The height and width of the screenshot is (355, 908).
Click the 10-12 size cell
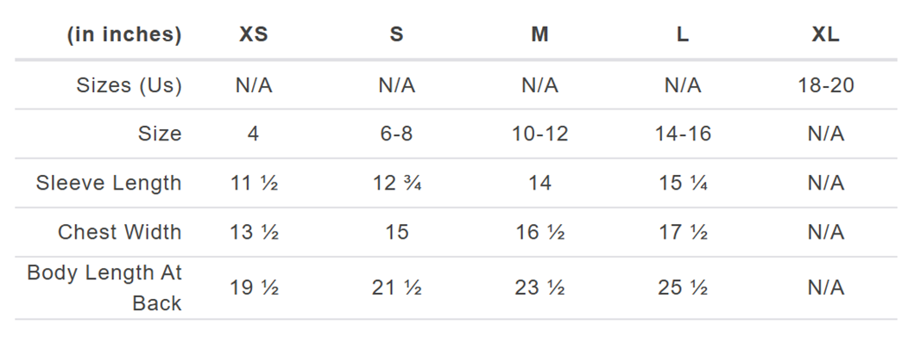pyautogui.click(x=539, y=134)
